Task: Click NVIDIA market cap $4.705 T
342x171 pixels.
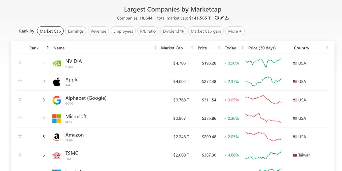Action: [x=181, y=63]
